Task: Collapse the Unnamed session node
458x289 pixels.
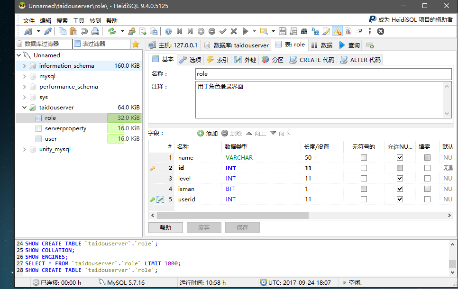Action: (18, 55)
